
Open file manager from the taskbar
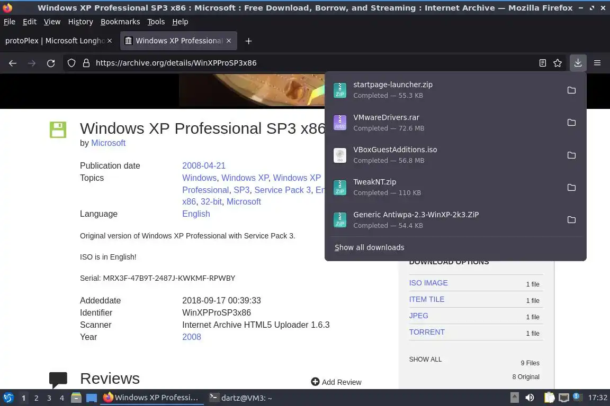(76, 398)
